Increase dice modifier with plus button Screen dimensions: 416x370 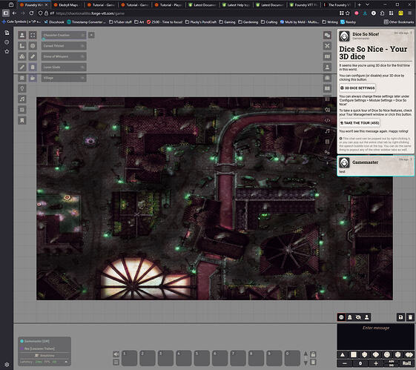[376, 363]
